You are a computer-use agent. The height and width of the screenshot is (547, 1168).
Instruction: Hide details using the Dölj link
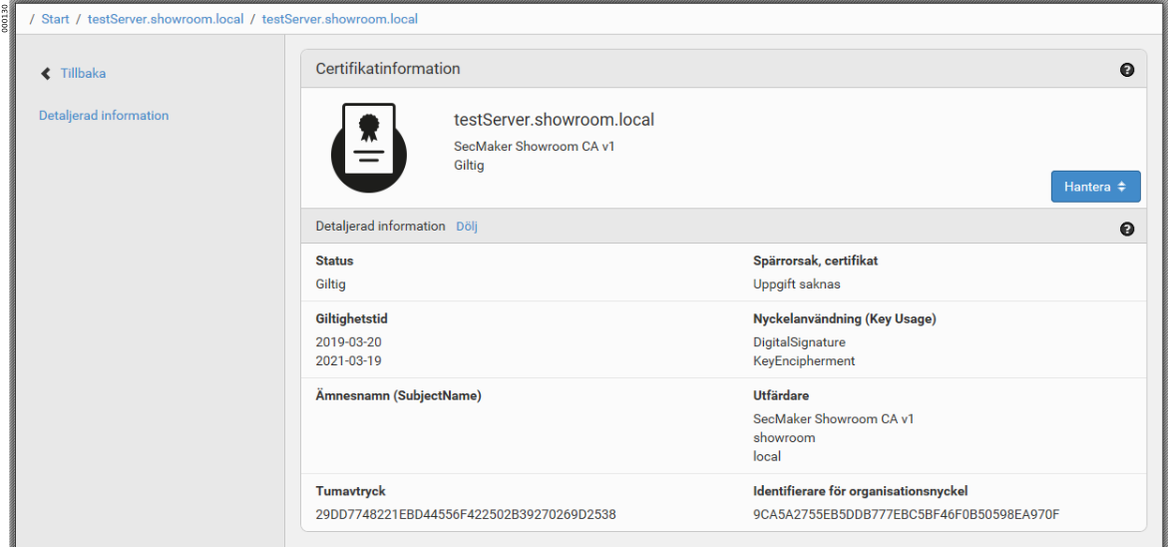coord(467,227)
